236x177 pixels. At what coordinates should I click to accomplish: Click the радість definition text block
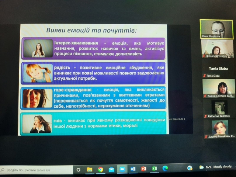(109, 73)
